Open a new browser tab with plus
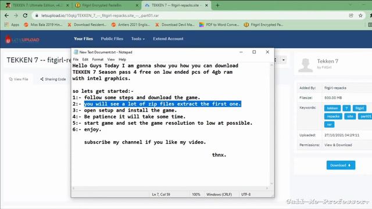This screenshot has width=372, height=209. click(x=217, y=5)
